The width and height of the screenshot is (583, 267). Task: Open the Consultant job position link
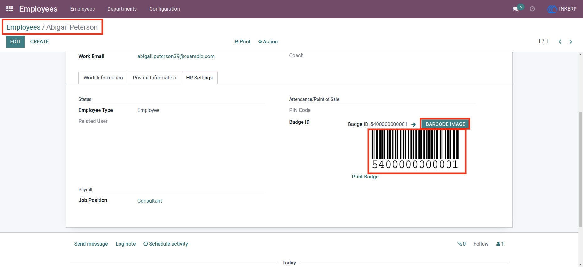[x=150, y=201]
